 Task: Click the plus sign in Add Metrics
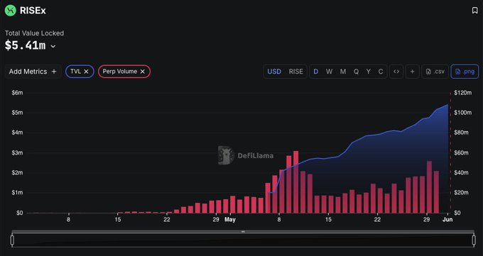(54, 72)
